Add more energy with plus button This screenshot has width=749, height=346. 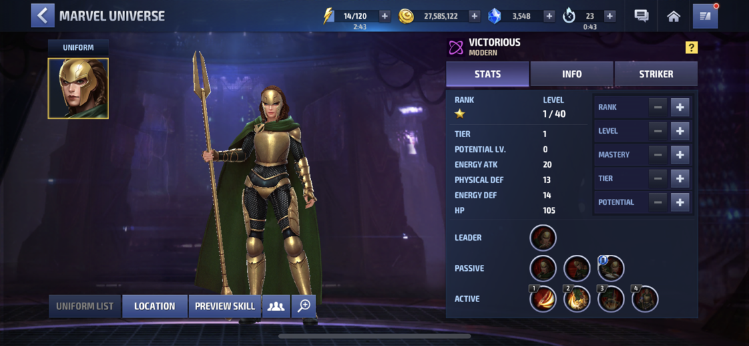(x=385, y=16)
